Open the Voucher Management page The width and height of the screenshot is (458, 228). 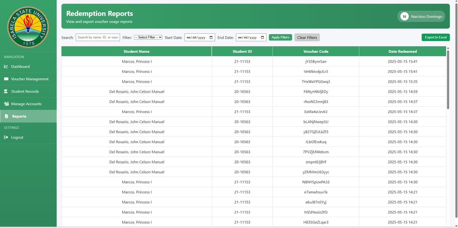[x=30, y=79]
